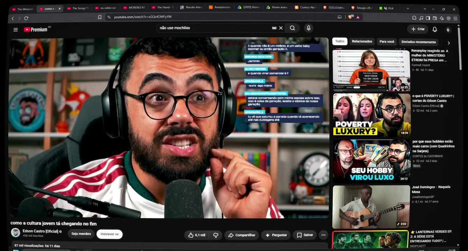Open the Naruto-Arena browser tab
Image resolution: width=468 pixels, height=251 pixels.
pos(191,8)
